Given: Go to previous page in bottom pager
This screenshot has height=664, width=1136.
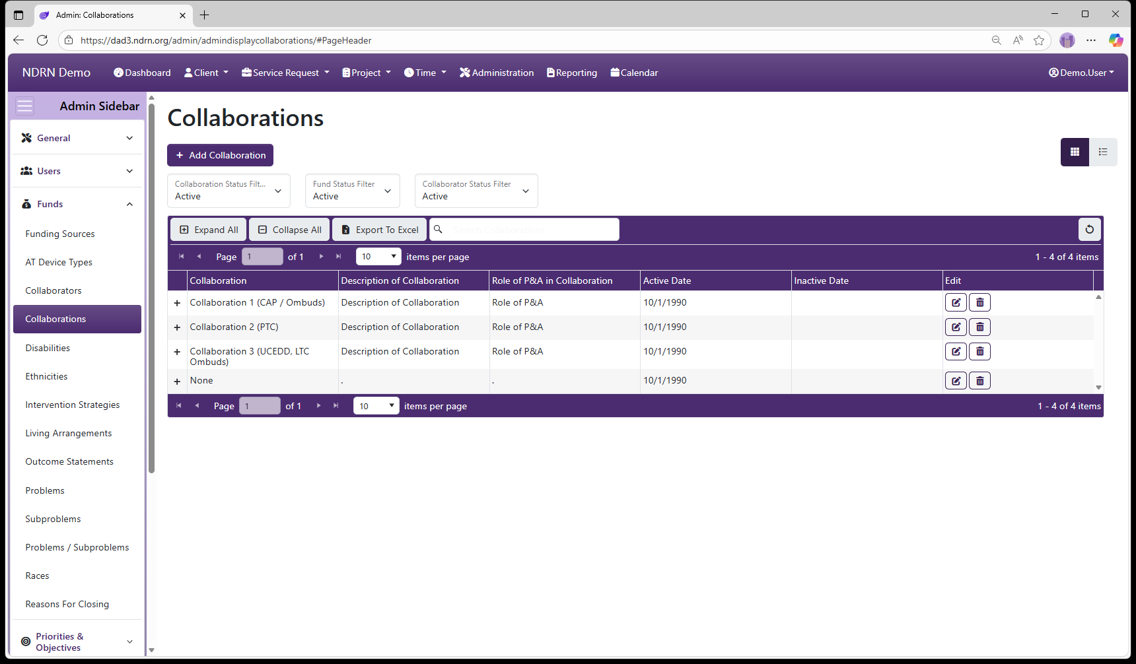Looking at the screenshot, I should tap(197, 405).
